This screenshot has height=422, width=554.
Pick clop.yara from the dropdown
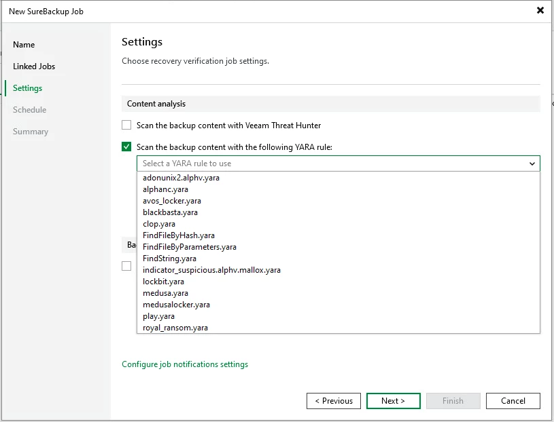159,224
